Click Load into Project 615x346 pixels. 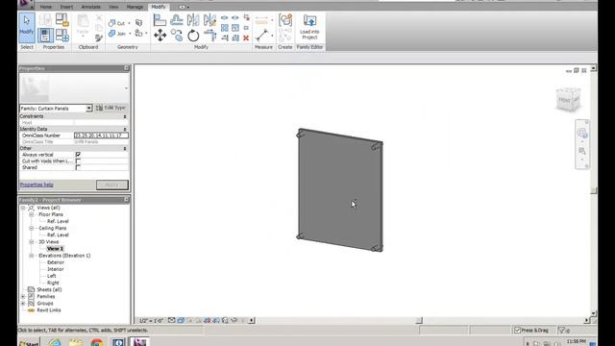click(309, 27)
